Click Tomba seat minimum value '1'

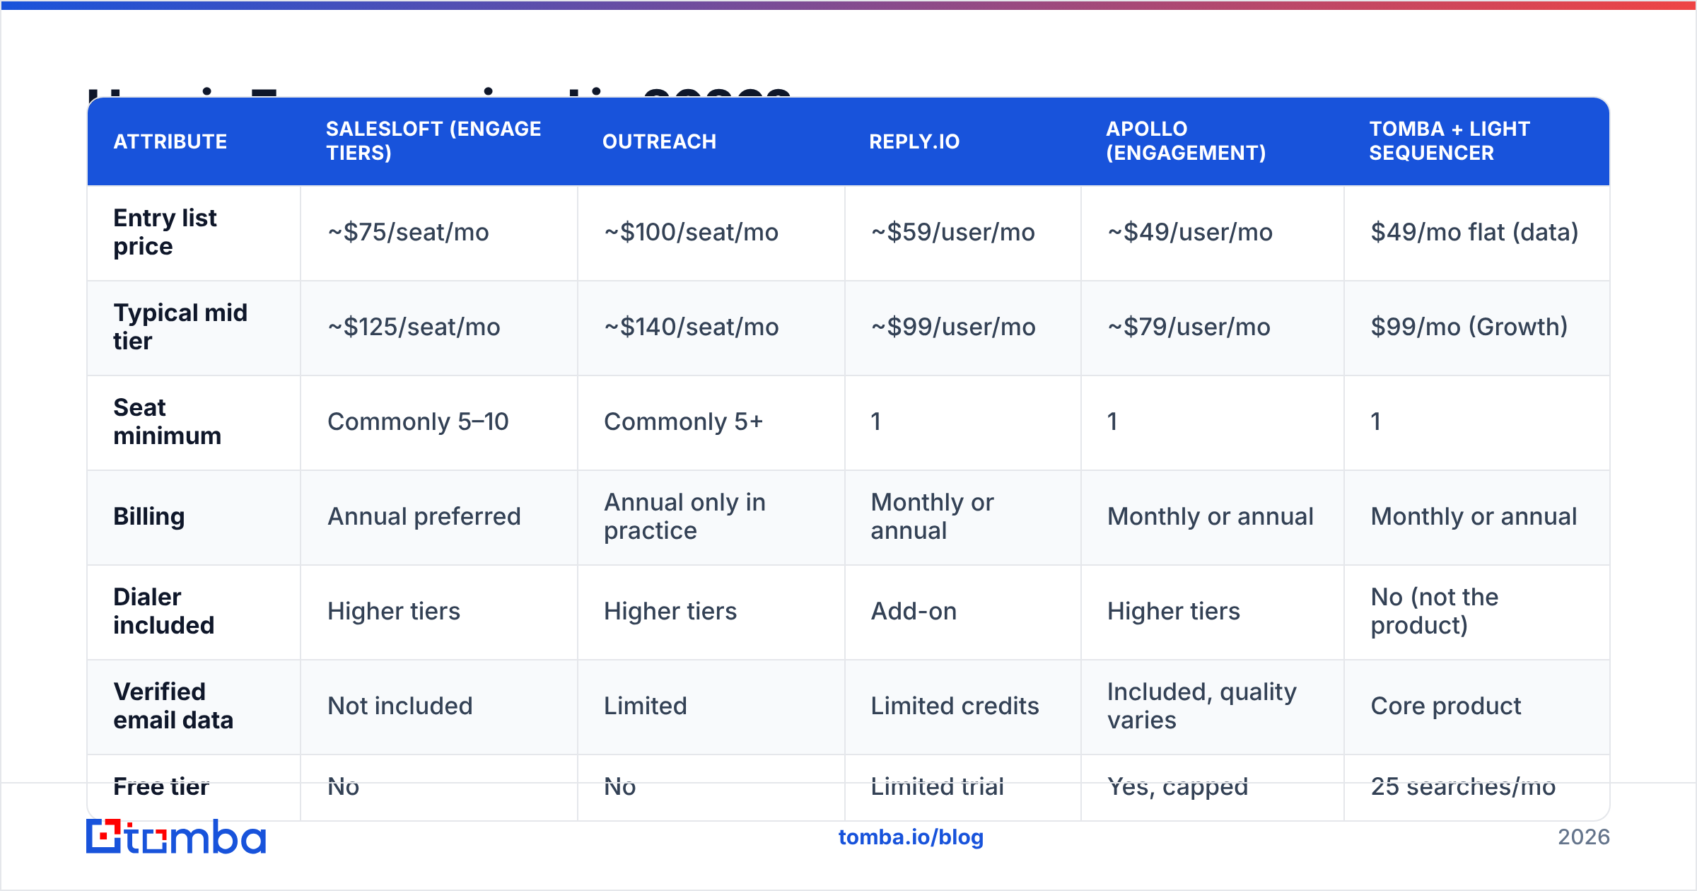(x=1376, y=421)
